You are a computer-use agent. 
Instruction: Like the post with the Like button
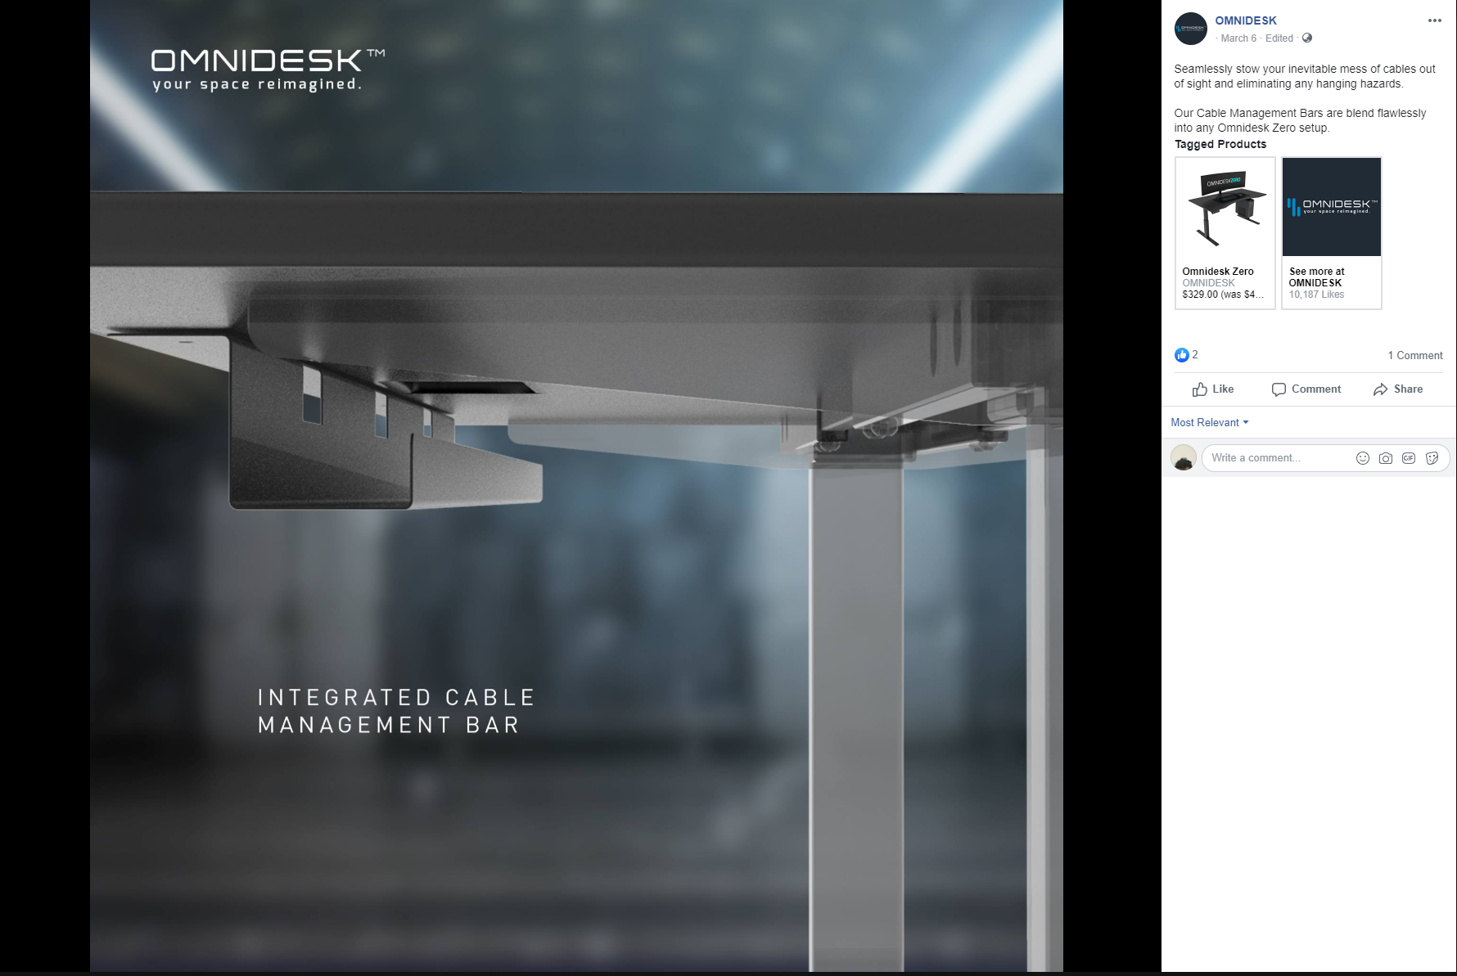click(x=1213, y=389)
